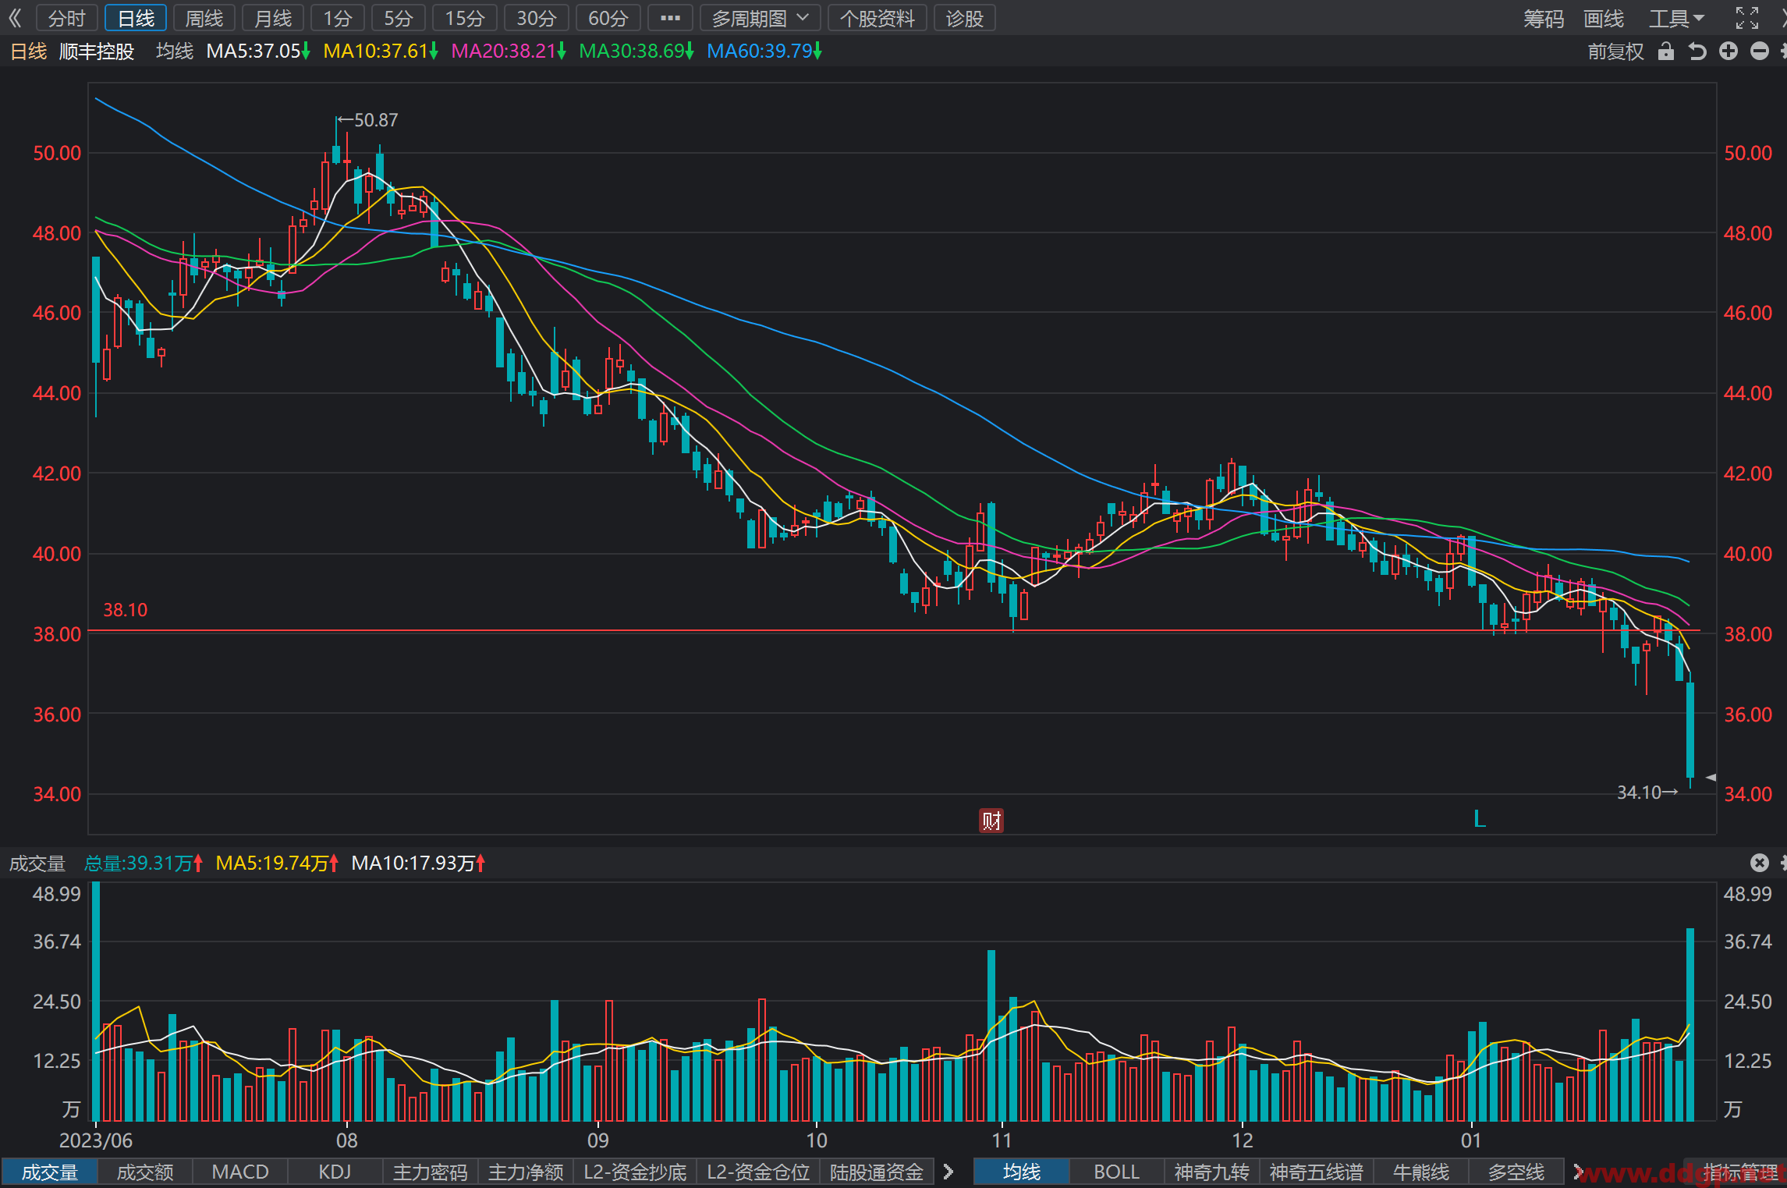Toggle the 前复权 adjustment setting

click(x=1615, y=51)
